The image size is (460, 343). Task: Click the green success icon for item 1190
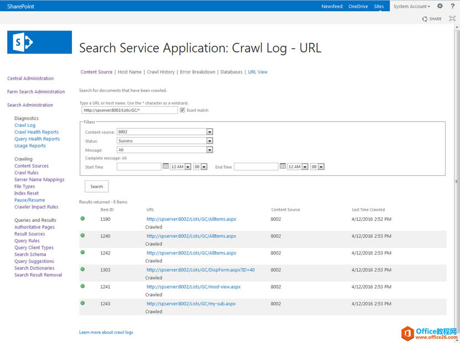coord(82,219)
